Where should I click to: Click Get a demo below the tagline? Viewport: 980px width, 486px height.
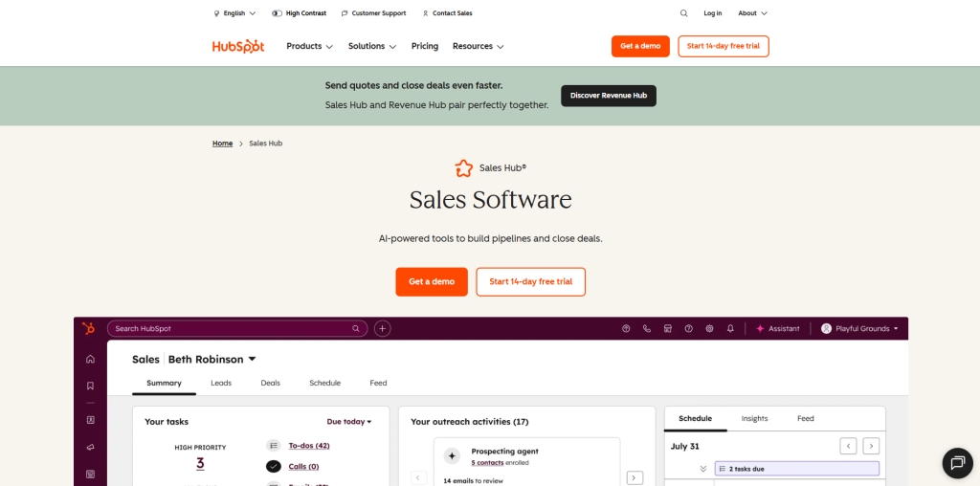pyautogui.click(x=432, y=281)
